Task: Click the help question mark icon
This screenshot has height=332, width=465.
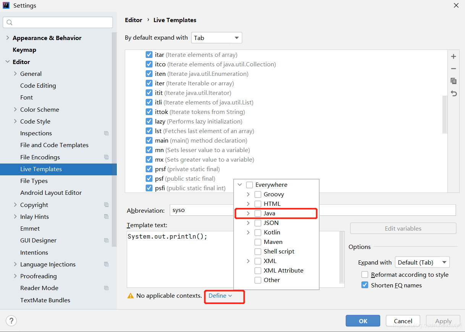Action: pyautogui.click(x=11, y=321)
